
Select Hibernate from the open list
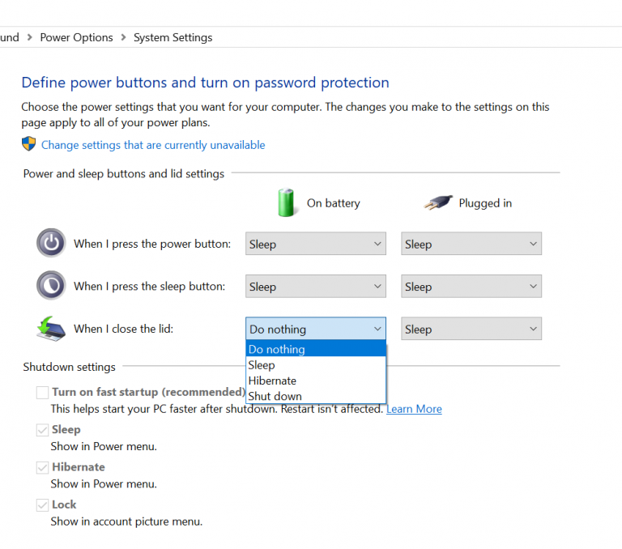[x=272, y=381]
